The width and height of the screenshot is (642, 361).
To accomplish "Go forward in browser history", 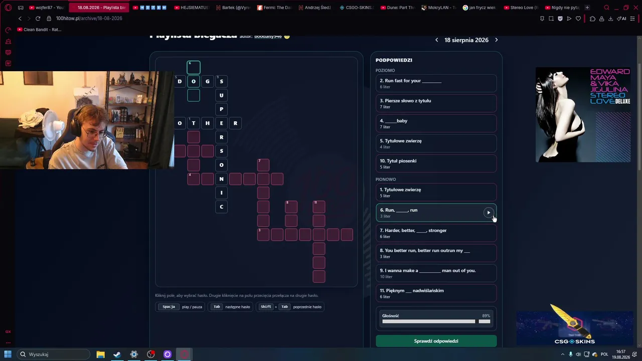I will coord(29,19).
